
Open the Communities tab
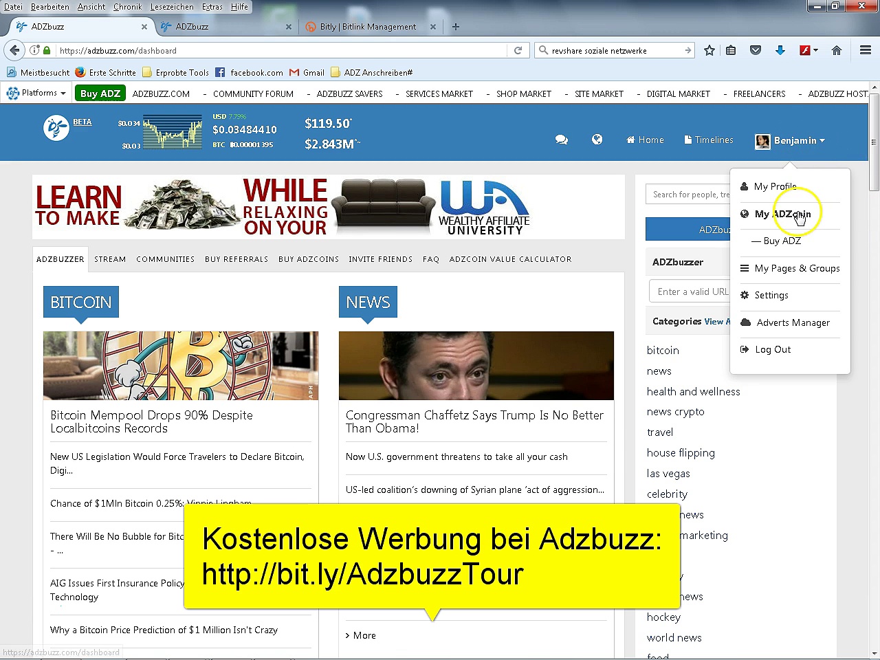(x=165, y=259)
